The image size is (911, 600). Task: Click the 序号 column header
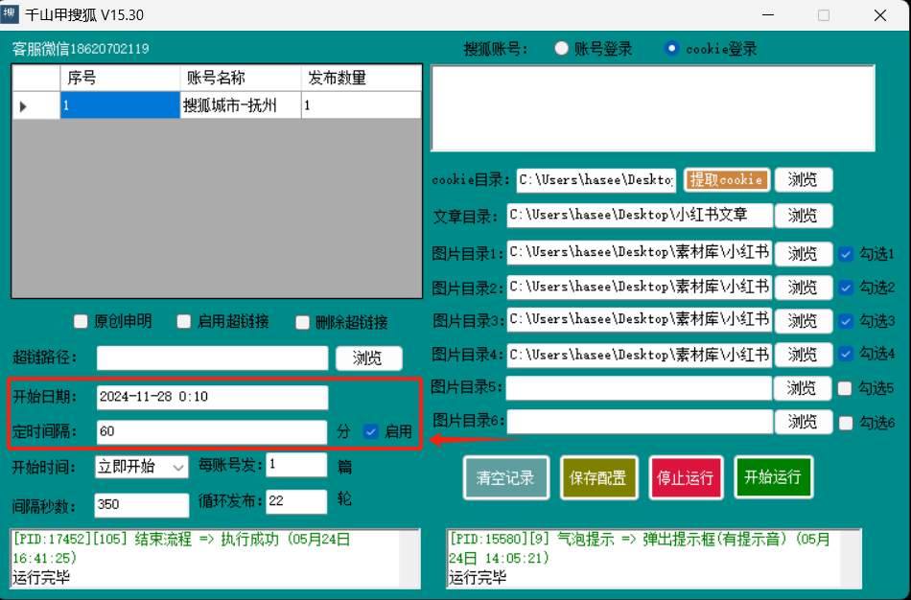coord(120,78)
